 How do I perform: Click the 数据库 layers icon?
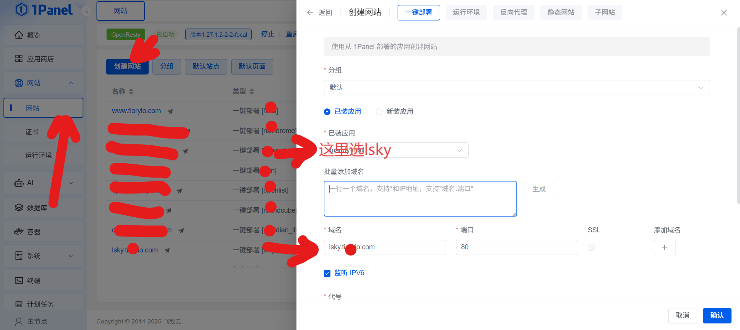19,208
